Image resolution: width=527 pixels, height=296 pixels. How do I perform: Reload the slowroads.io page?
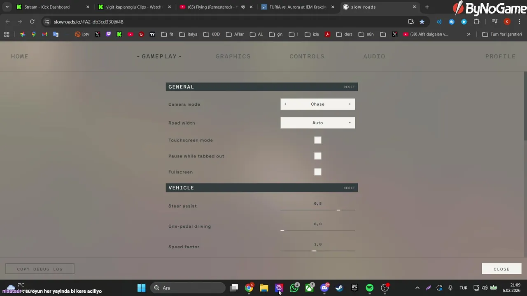(x=32, y=22)
